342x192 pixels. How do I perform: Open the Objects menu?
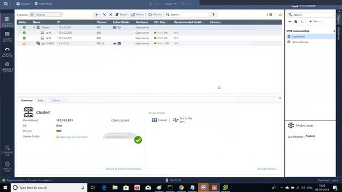point(24,4)
